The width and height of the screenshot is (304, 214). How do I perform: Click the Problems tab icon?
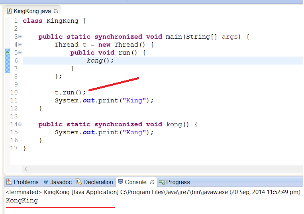coord(9,182)
